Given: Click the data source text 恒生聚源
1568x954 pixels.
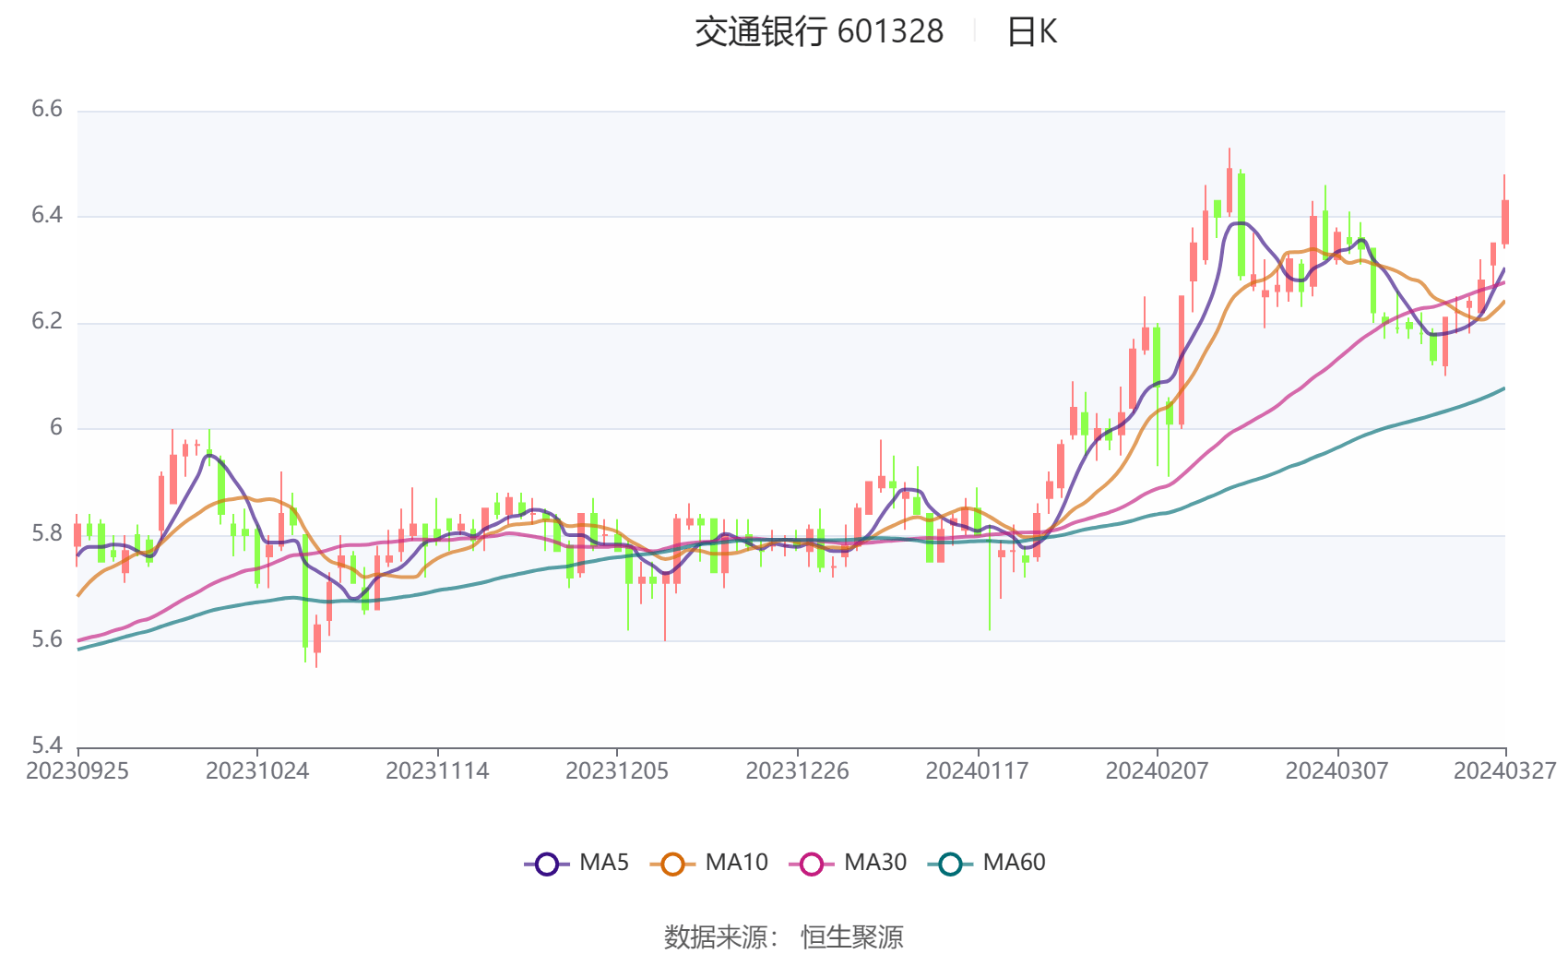Looking at the screenshot, I should click(x=852, y=937).
